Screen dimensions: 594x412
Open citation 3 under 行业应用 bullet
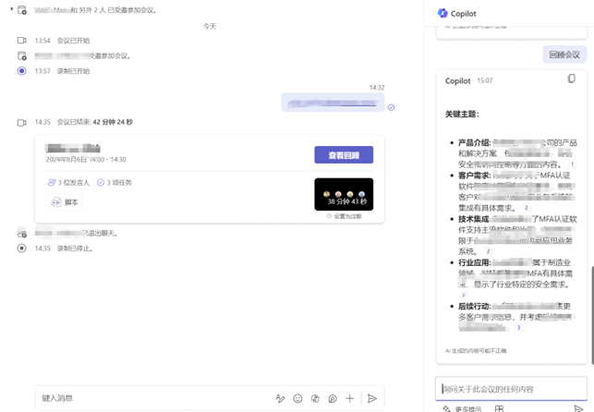click(464, 295)
